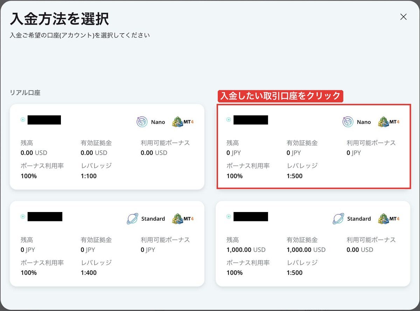This screenshot has height=311, width=420.
Task: Click the 有効証拠金 label in the JPY Nano card
Action: click(x=302, y=143)
